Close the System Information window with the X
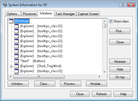 pos(131,5)
